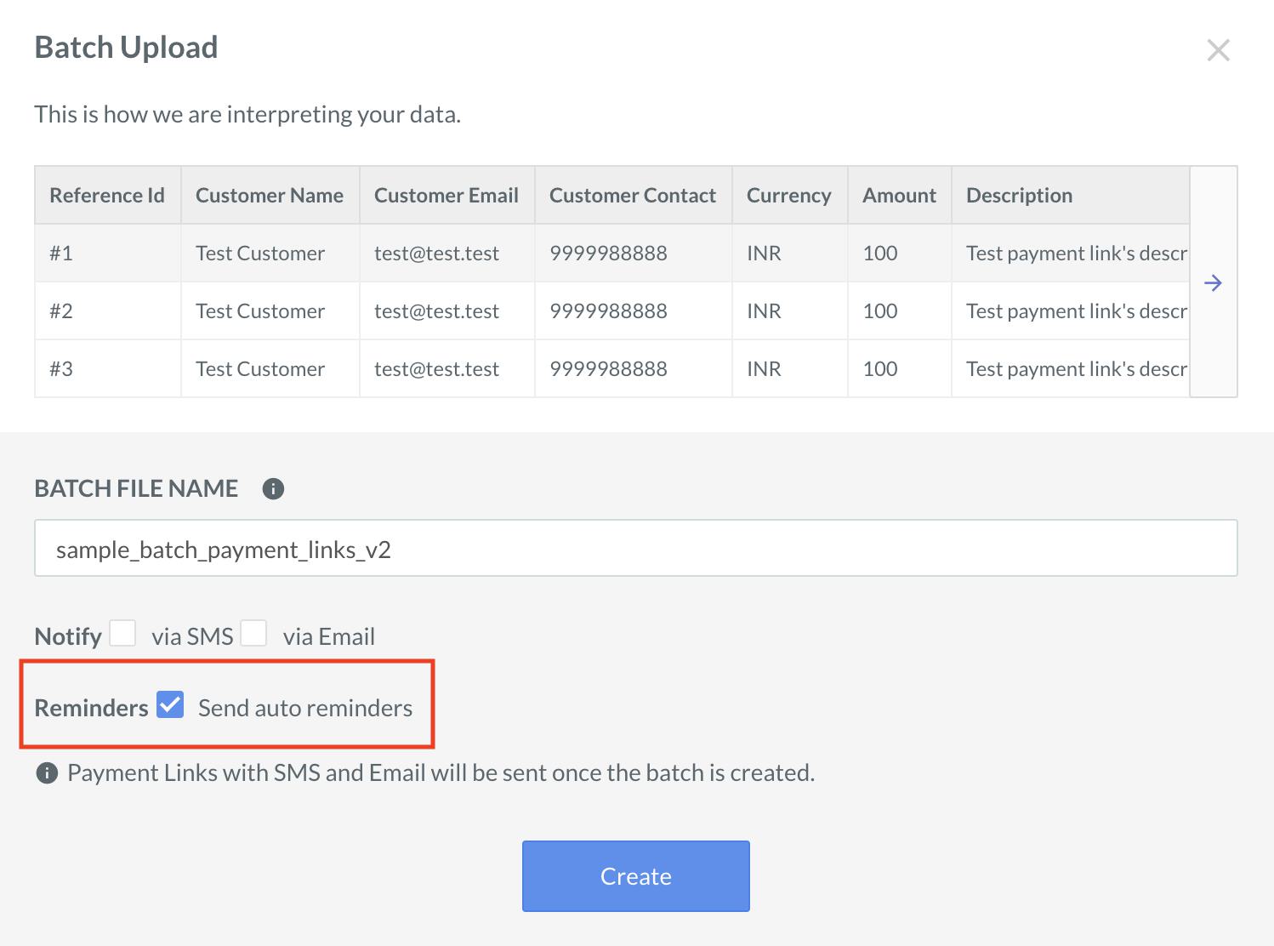Viewport: 1274px width, 946px height.
Task: Click the Customer Name column header
Action: pos(270,196)
